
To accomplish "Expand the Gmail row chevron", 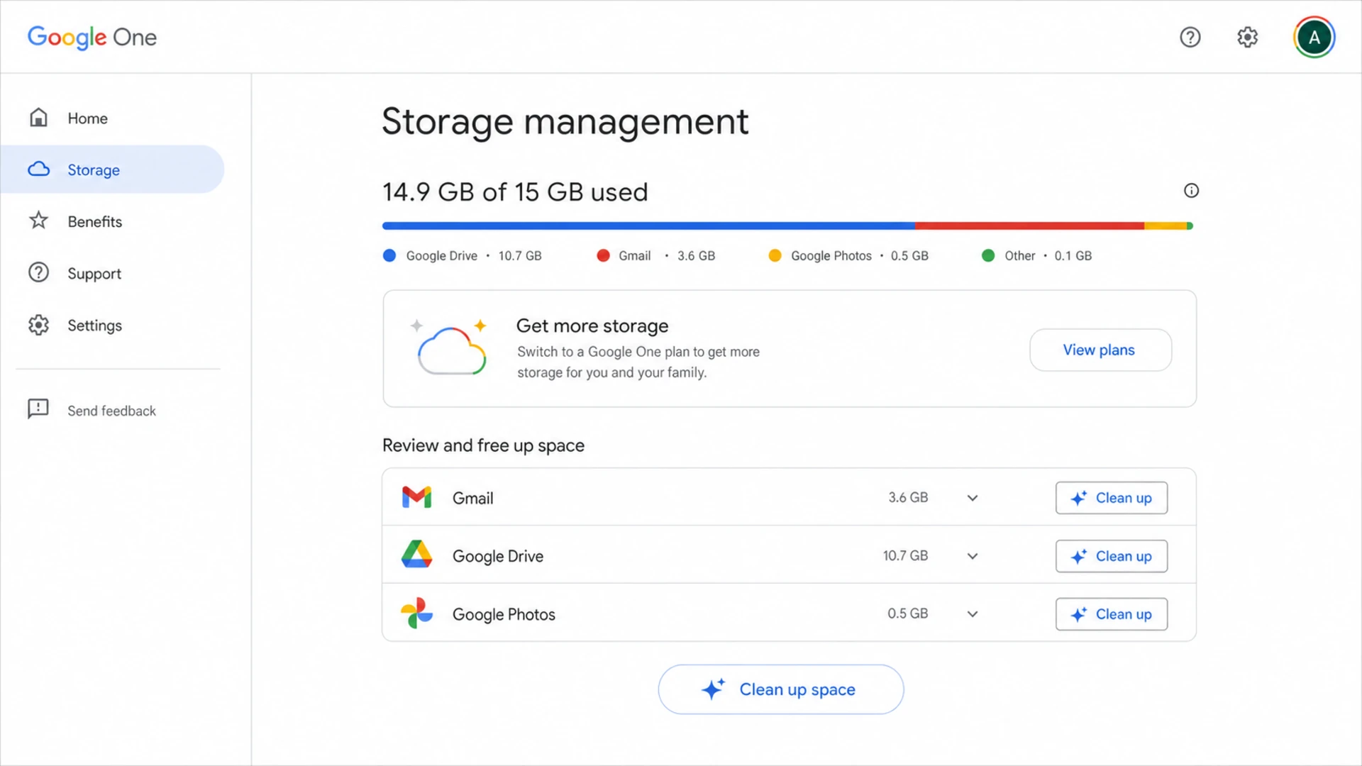I will pyautogui.click(x=973, y=498).
